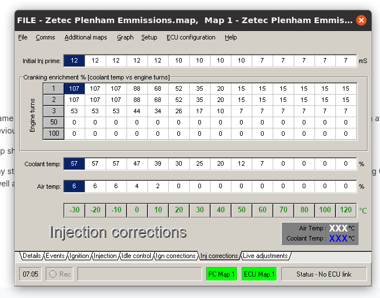
Task: Open the Comms menu
Action: pos(45,37)
